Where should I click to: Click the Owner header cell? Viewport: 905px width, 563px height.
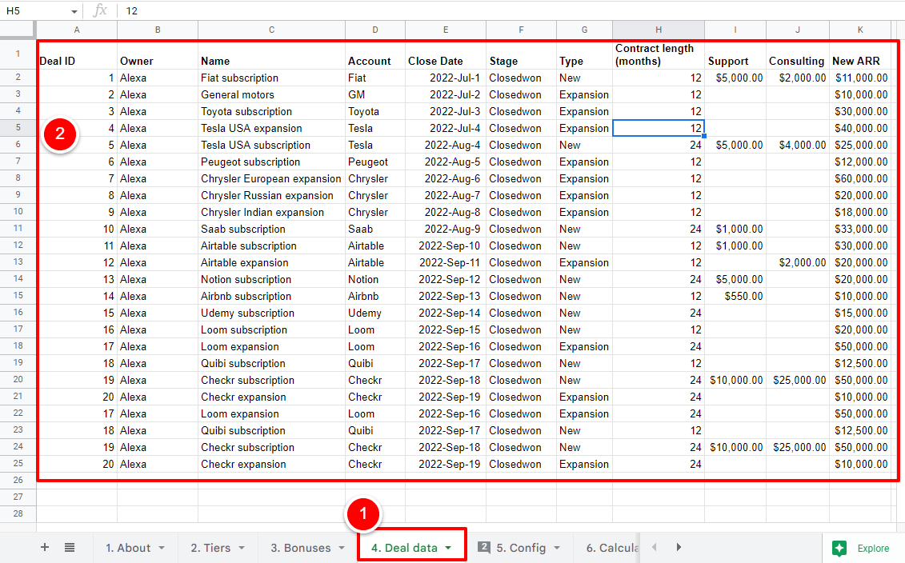pos(158,54)
